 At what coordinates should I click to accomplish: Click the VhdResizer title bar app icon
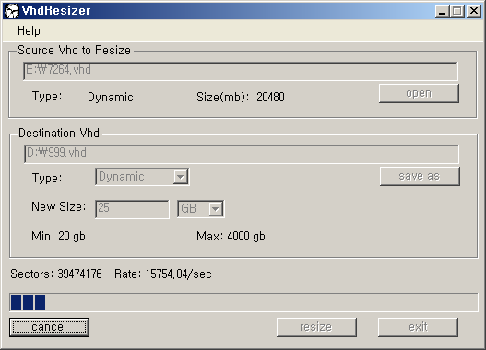click(x=12, y=11)
